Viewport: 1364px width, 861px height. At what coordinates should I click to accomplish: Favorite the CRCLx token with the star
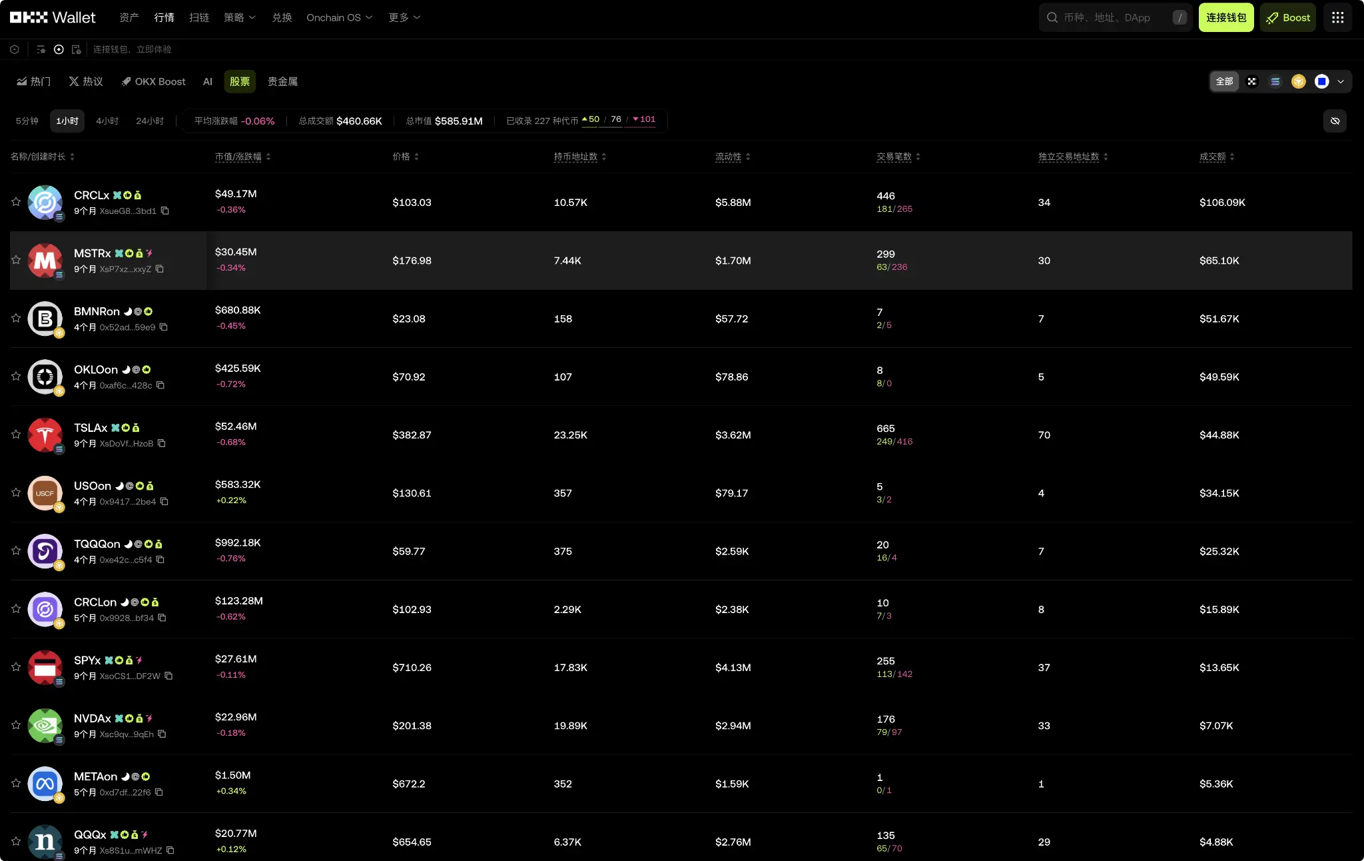click(x=15, y=202)
